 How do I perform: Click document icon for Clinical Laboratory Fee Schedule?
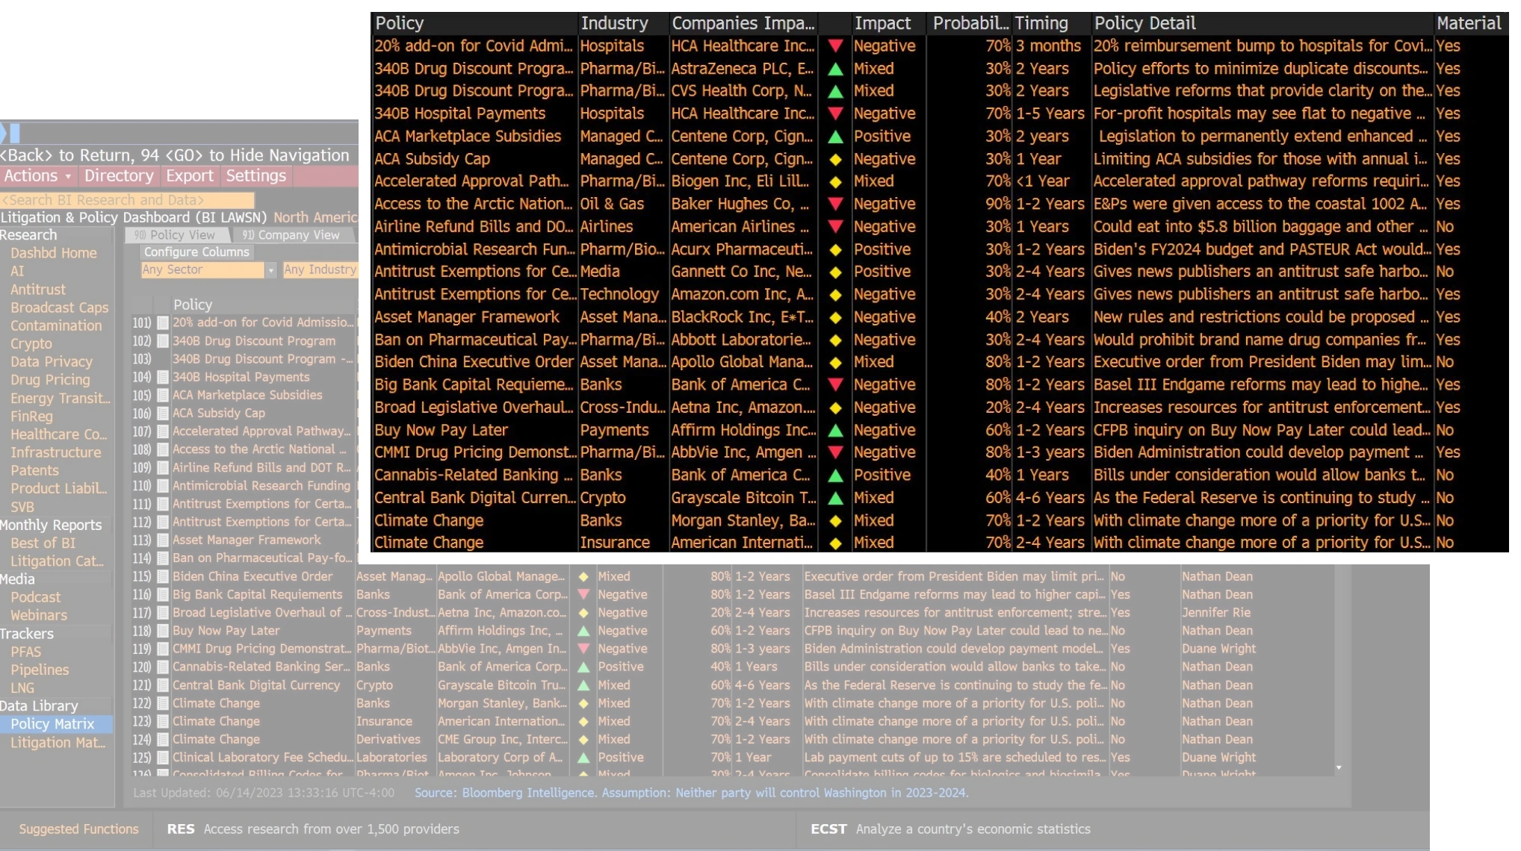coord(163,757)
